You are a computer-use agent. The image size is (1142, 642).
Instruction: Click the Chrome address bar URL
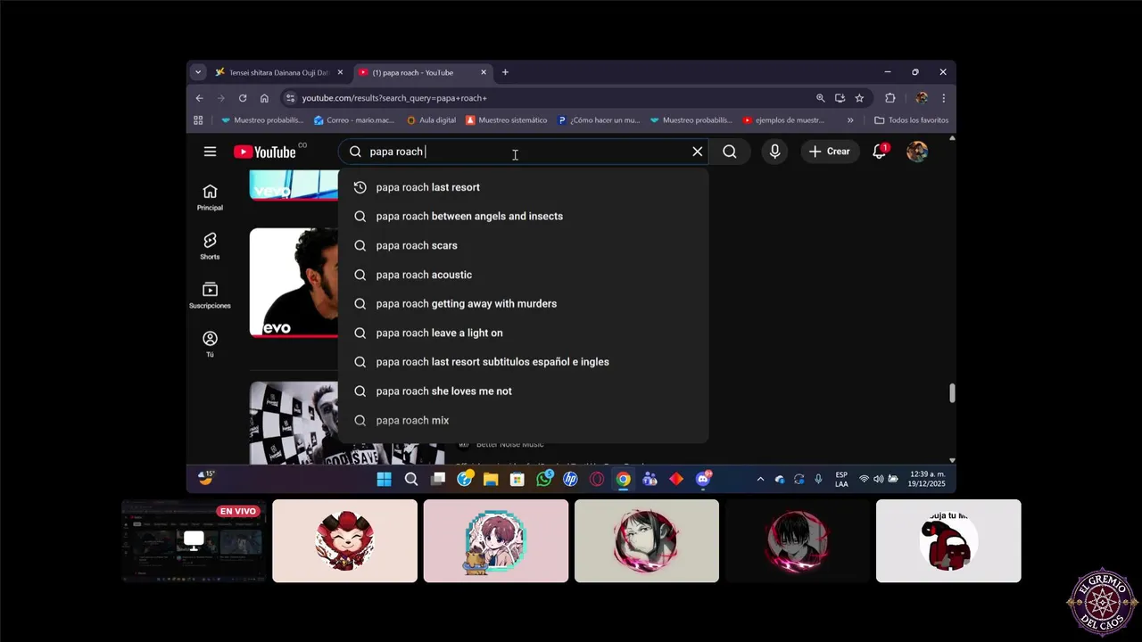pyautogui.click(x=394, y=98)
